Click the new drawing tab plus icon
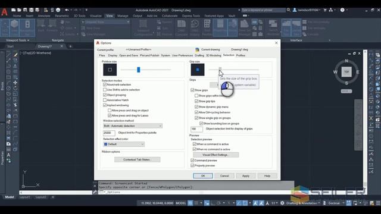 [70, 46]
